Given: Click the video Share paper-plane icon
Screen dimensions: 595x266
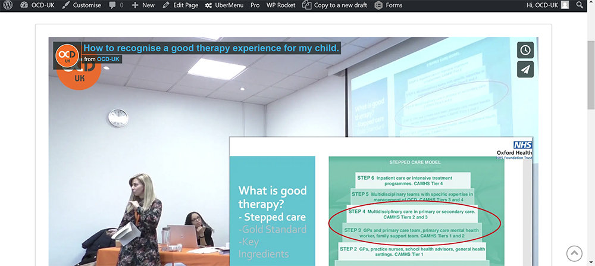Looking at the screenshot, I should [x=525, y=69].
